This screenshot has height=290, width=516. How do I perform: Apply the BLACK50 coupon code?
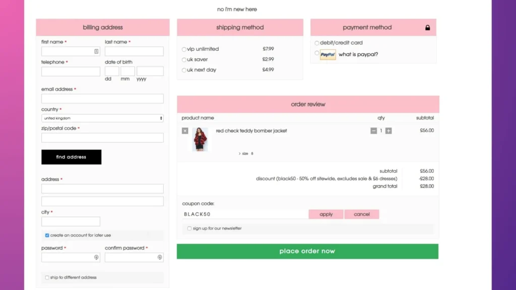coord(326,214)
